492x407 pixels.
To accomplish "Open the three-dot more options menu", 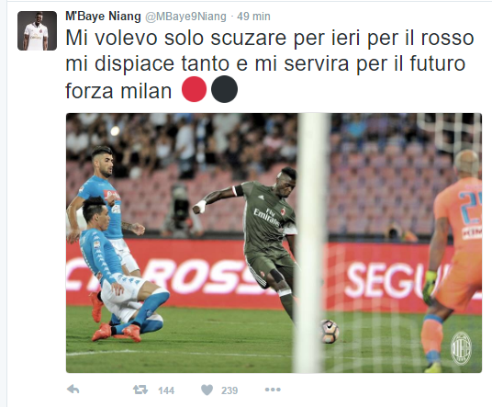I will (x=273, y=390).
